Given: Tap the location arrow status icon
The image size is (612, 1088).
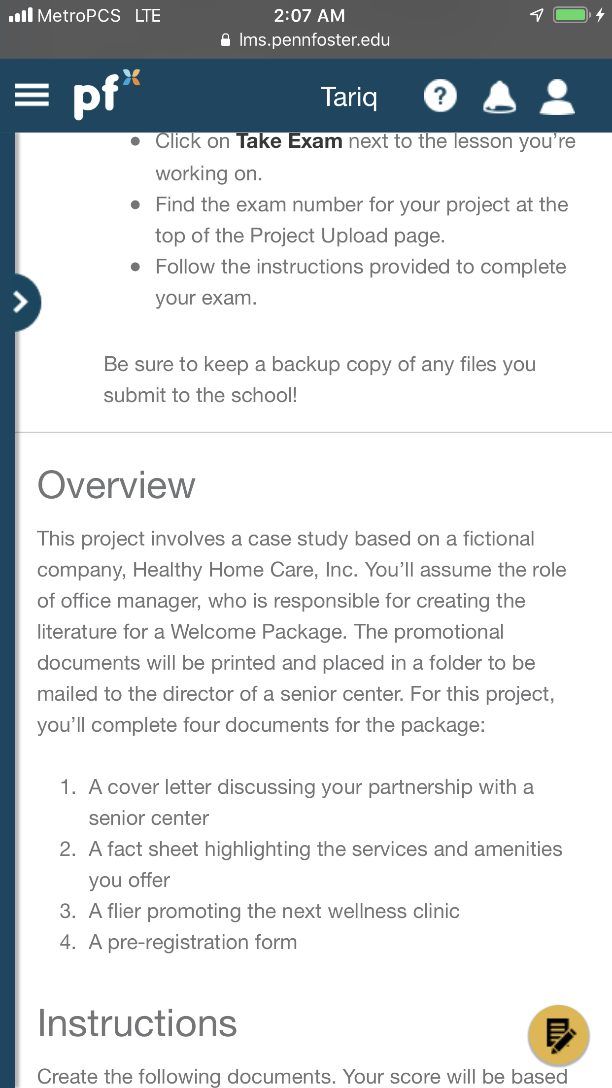Looking at the screenshot, I should point(537,15).
